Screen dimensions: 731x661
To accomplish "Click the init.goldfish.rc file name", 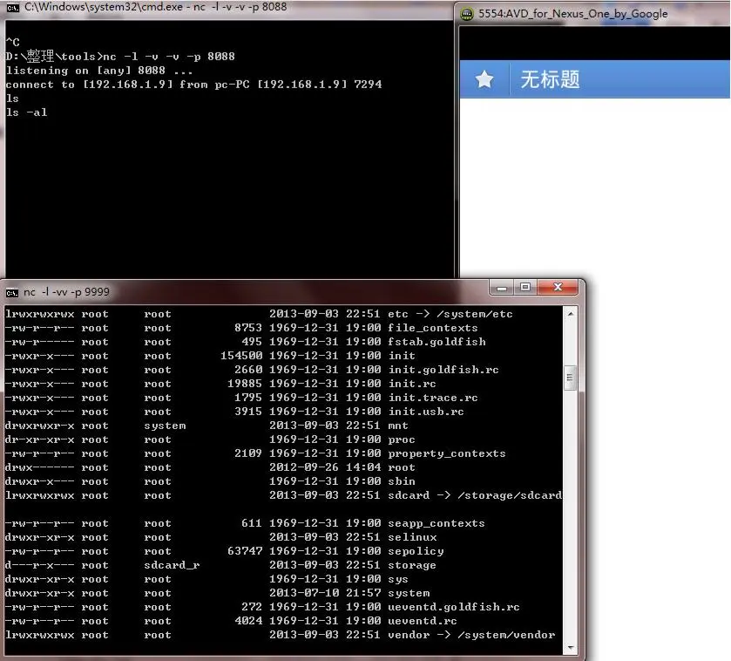I will point(443,370).
